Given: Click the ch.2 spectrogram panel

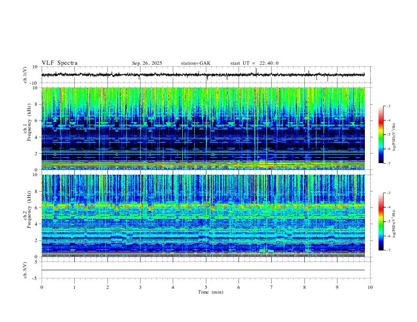Looking at the screenshot, I should pyautogui.click(x=203, y=216).
